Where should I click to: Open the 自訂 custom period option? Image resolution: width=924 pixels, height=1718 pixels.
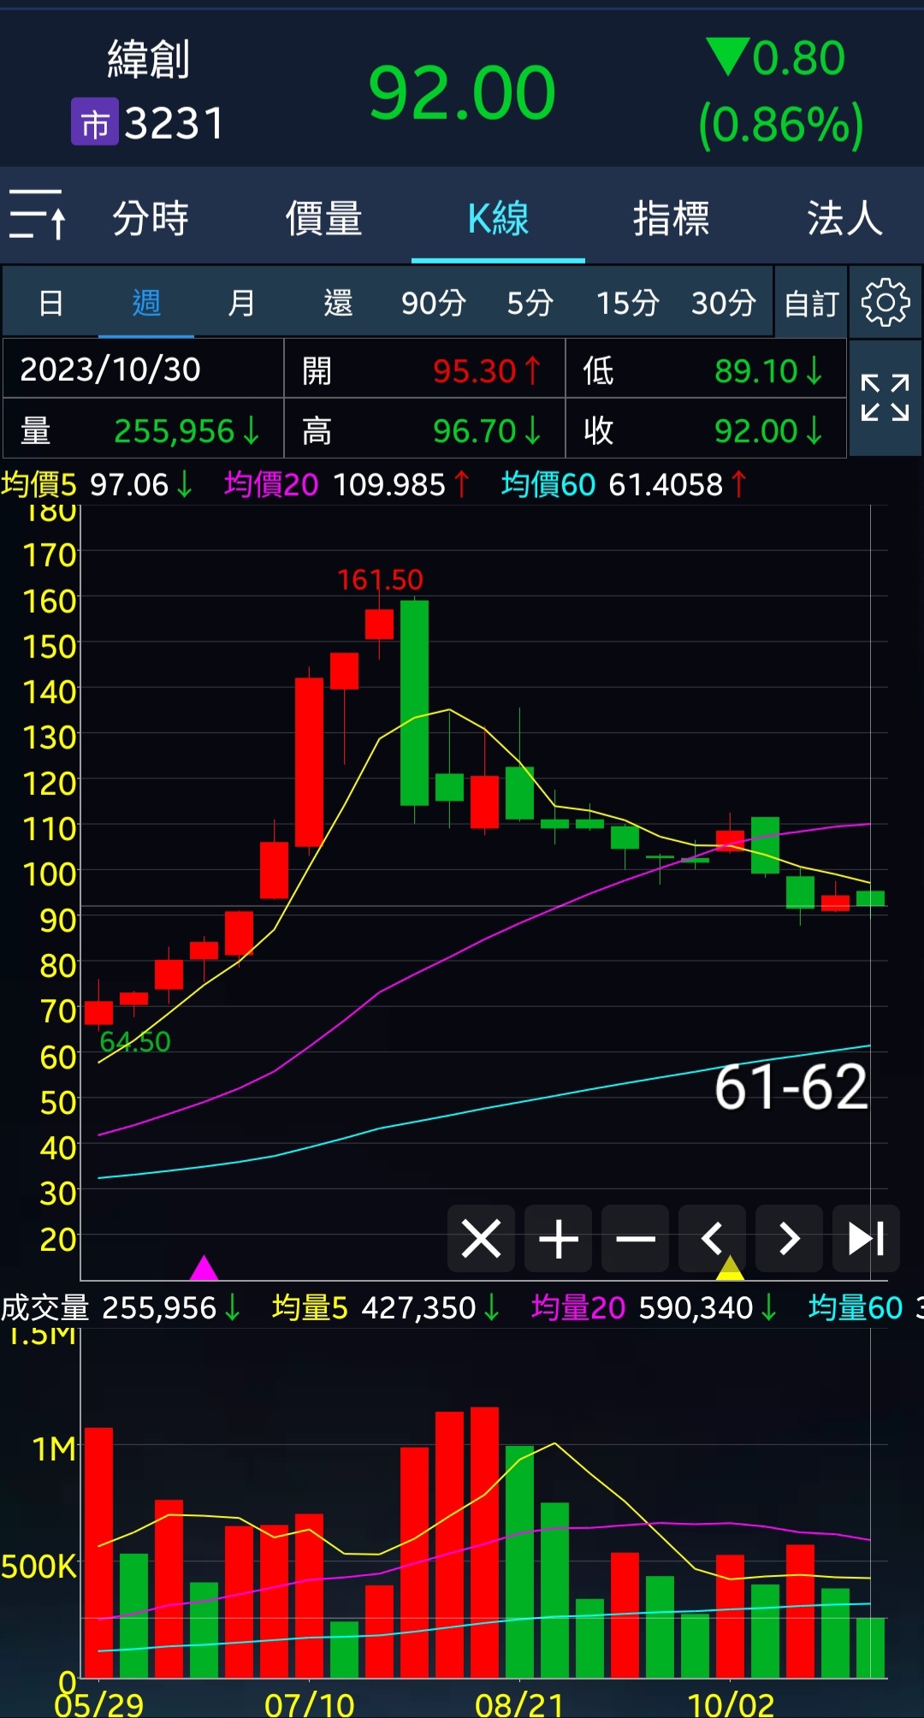[x=811, y=303]
